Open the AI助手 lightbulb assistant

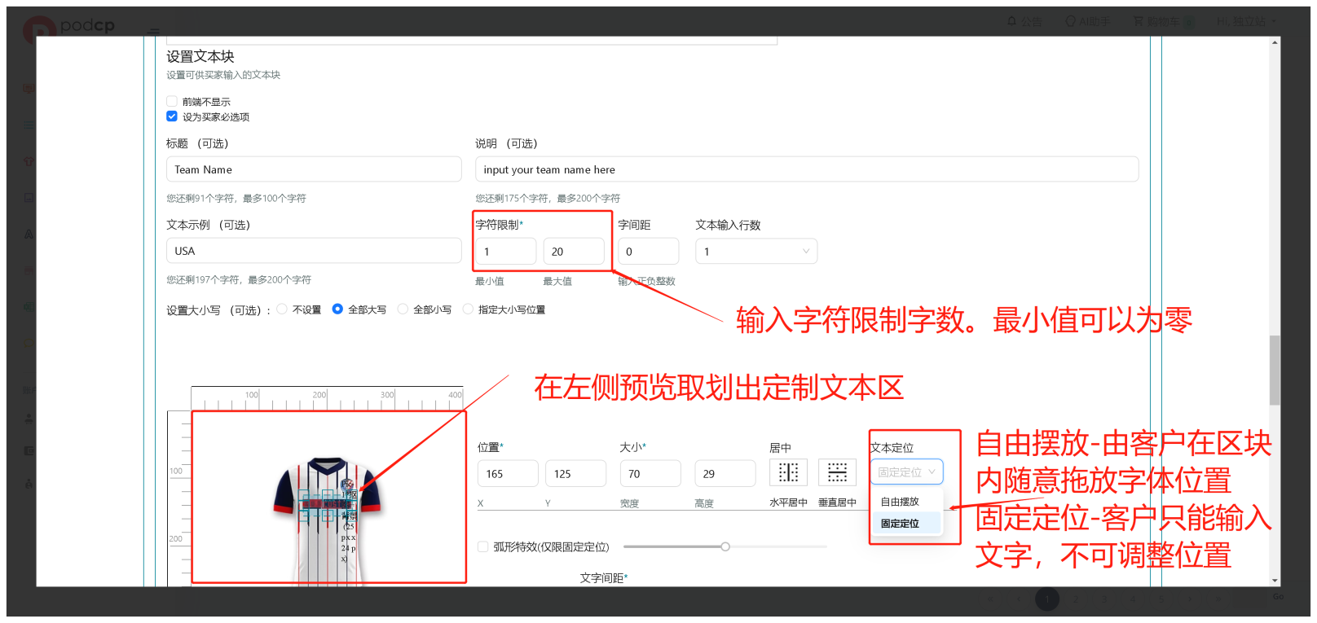(x=1087, y=21)
